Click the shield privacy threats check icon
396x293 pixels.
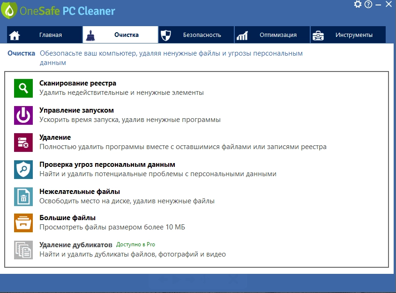pyautogui.click(x=23, y=170)
